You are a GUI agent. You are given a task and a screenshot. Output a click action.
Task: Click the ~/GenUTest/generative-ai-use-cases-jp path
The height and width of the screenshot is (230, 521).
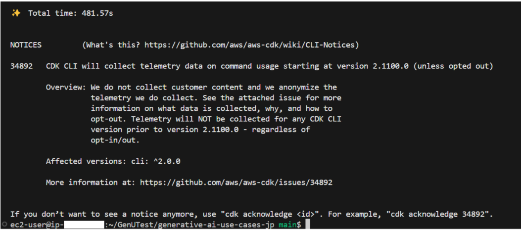pyautogui.click(x=191, y=225)
